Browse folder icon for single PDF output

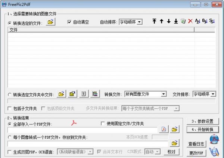click(175, 129)
